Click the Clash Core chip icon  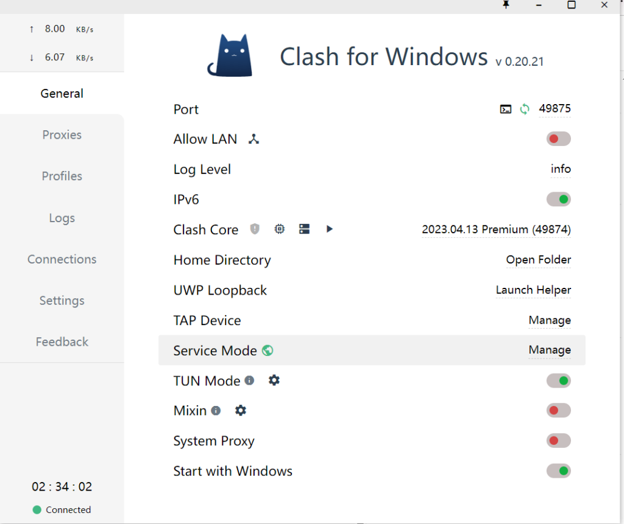280,229
